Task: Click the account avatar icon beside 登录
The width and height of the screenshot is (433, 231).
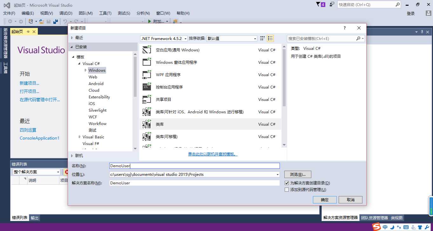Action: (x=429, y=13)
